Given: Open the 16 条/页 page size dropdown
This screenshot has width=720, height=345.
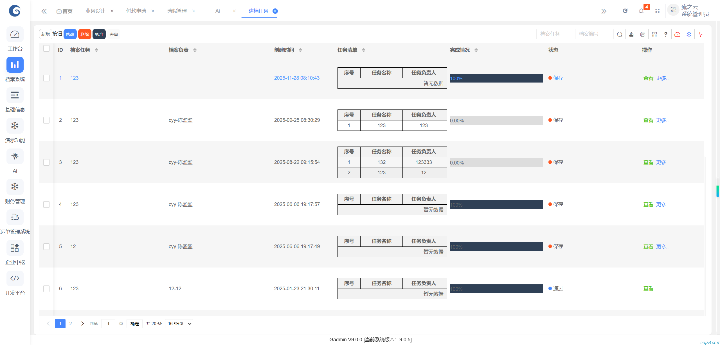Looking at the screenshot, I should [x=179, y=324].
